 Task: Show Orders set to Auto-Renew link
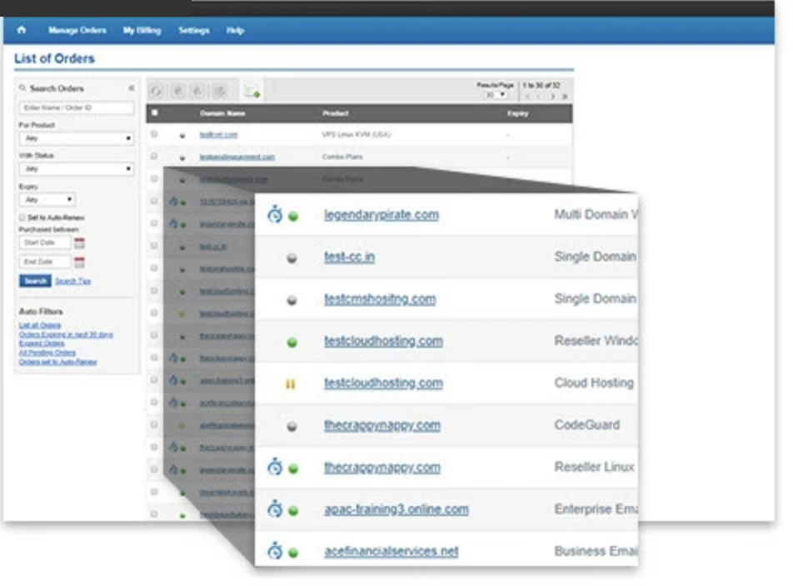57,362
